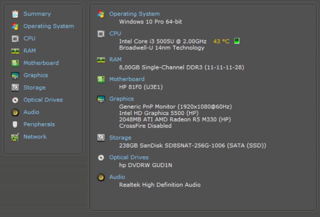Click the Storage hard drive icon in sidebar
The image size is (320, 217).
(15, 88)
